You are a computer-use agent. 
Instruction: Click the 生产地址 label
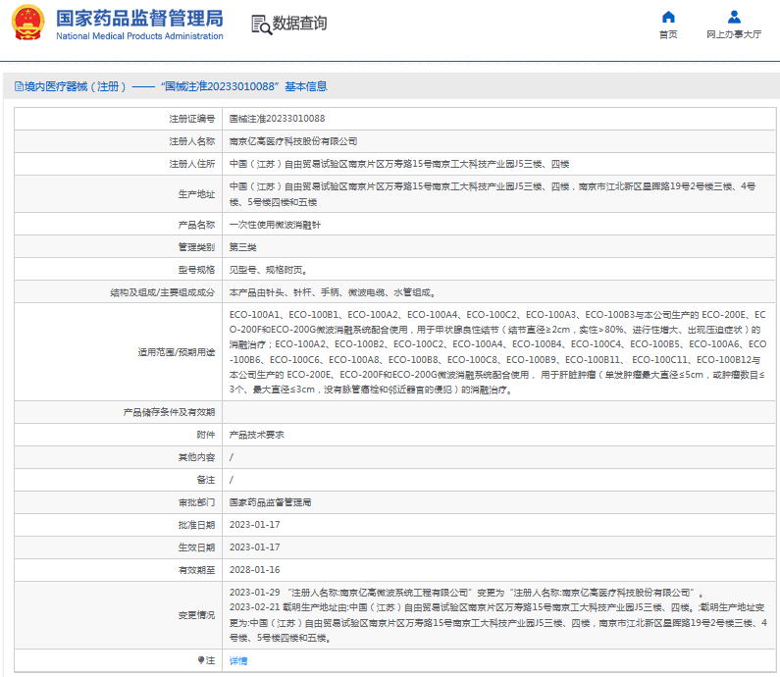click(196, 194)
